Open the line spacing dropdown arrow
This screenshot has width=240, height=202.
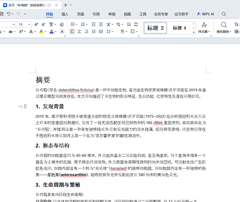[x=113, y=32]
